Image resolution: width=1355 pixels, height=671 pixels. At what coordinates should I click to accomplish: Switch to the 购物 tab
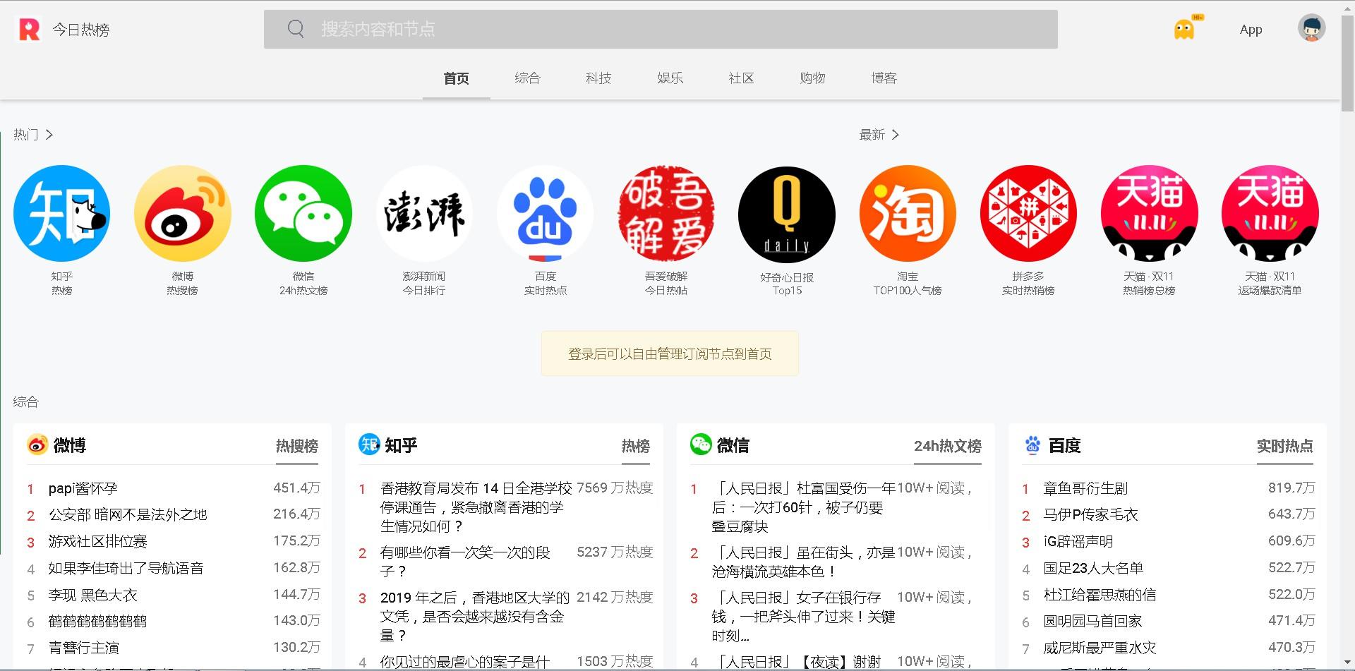pyautogui.click(x=812, y=78)
